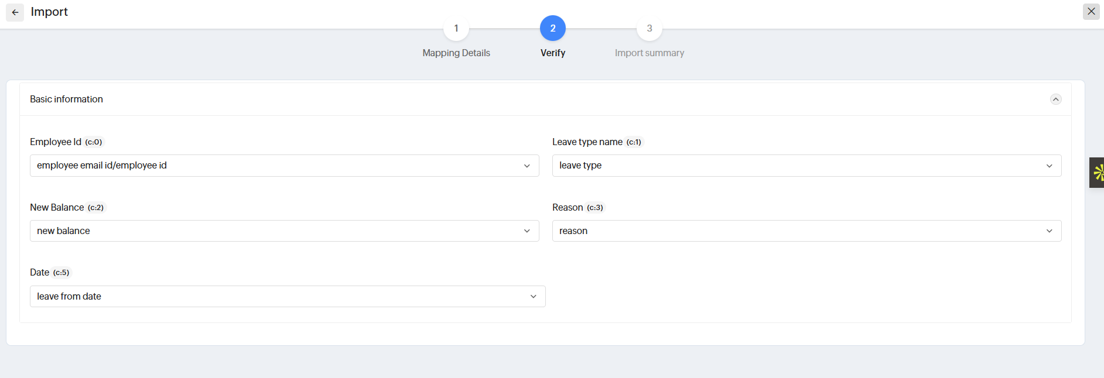Close the Import dialog with the X
This screenshot has width=1104, height=378.
click(1091, 12)
